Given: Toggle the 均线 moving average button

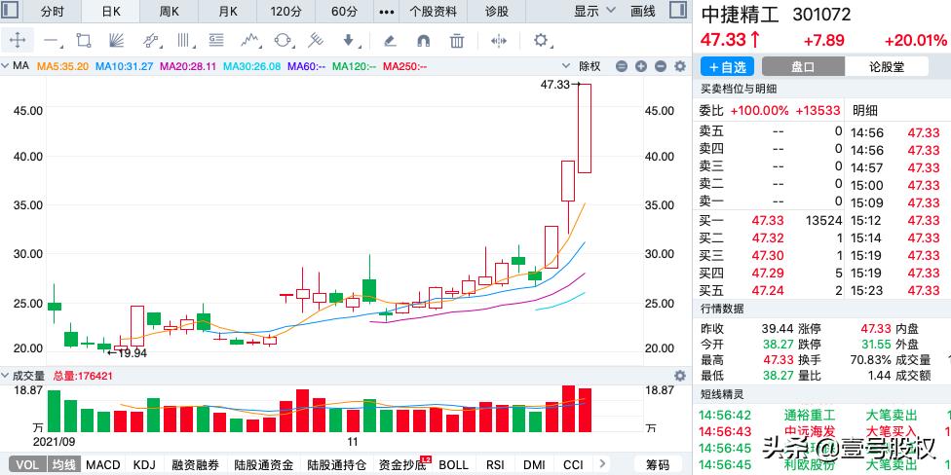Looking at the screenshot, I should (63, 464).
